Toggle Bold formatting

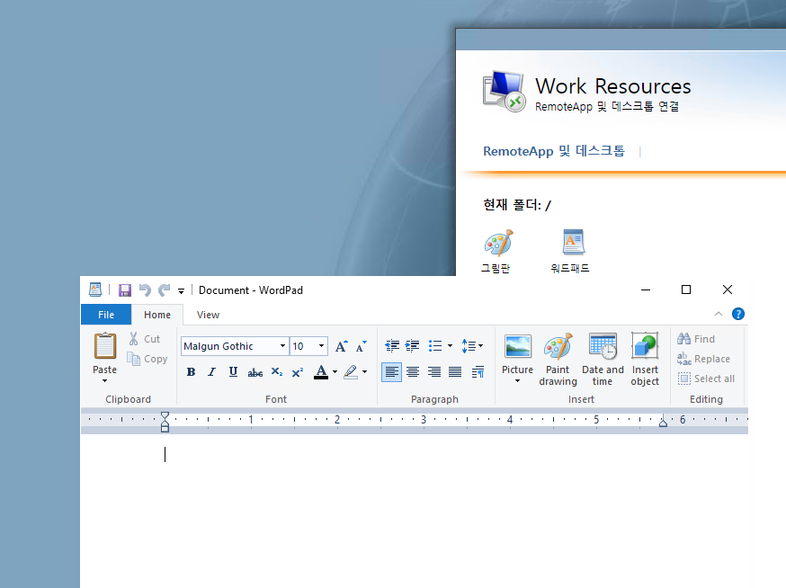[x=191, y=372]
